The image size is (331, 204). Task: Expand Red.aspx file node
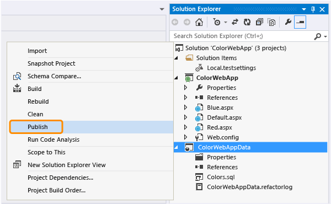[x=186, y=127]
